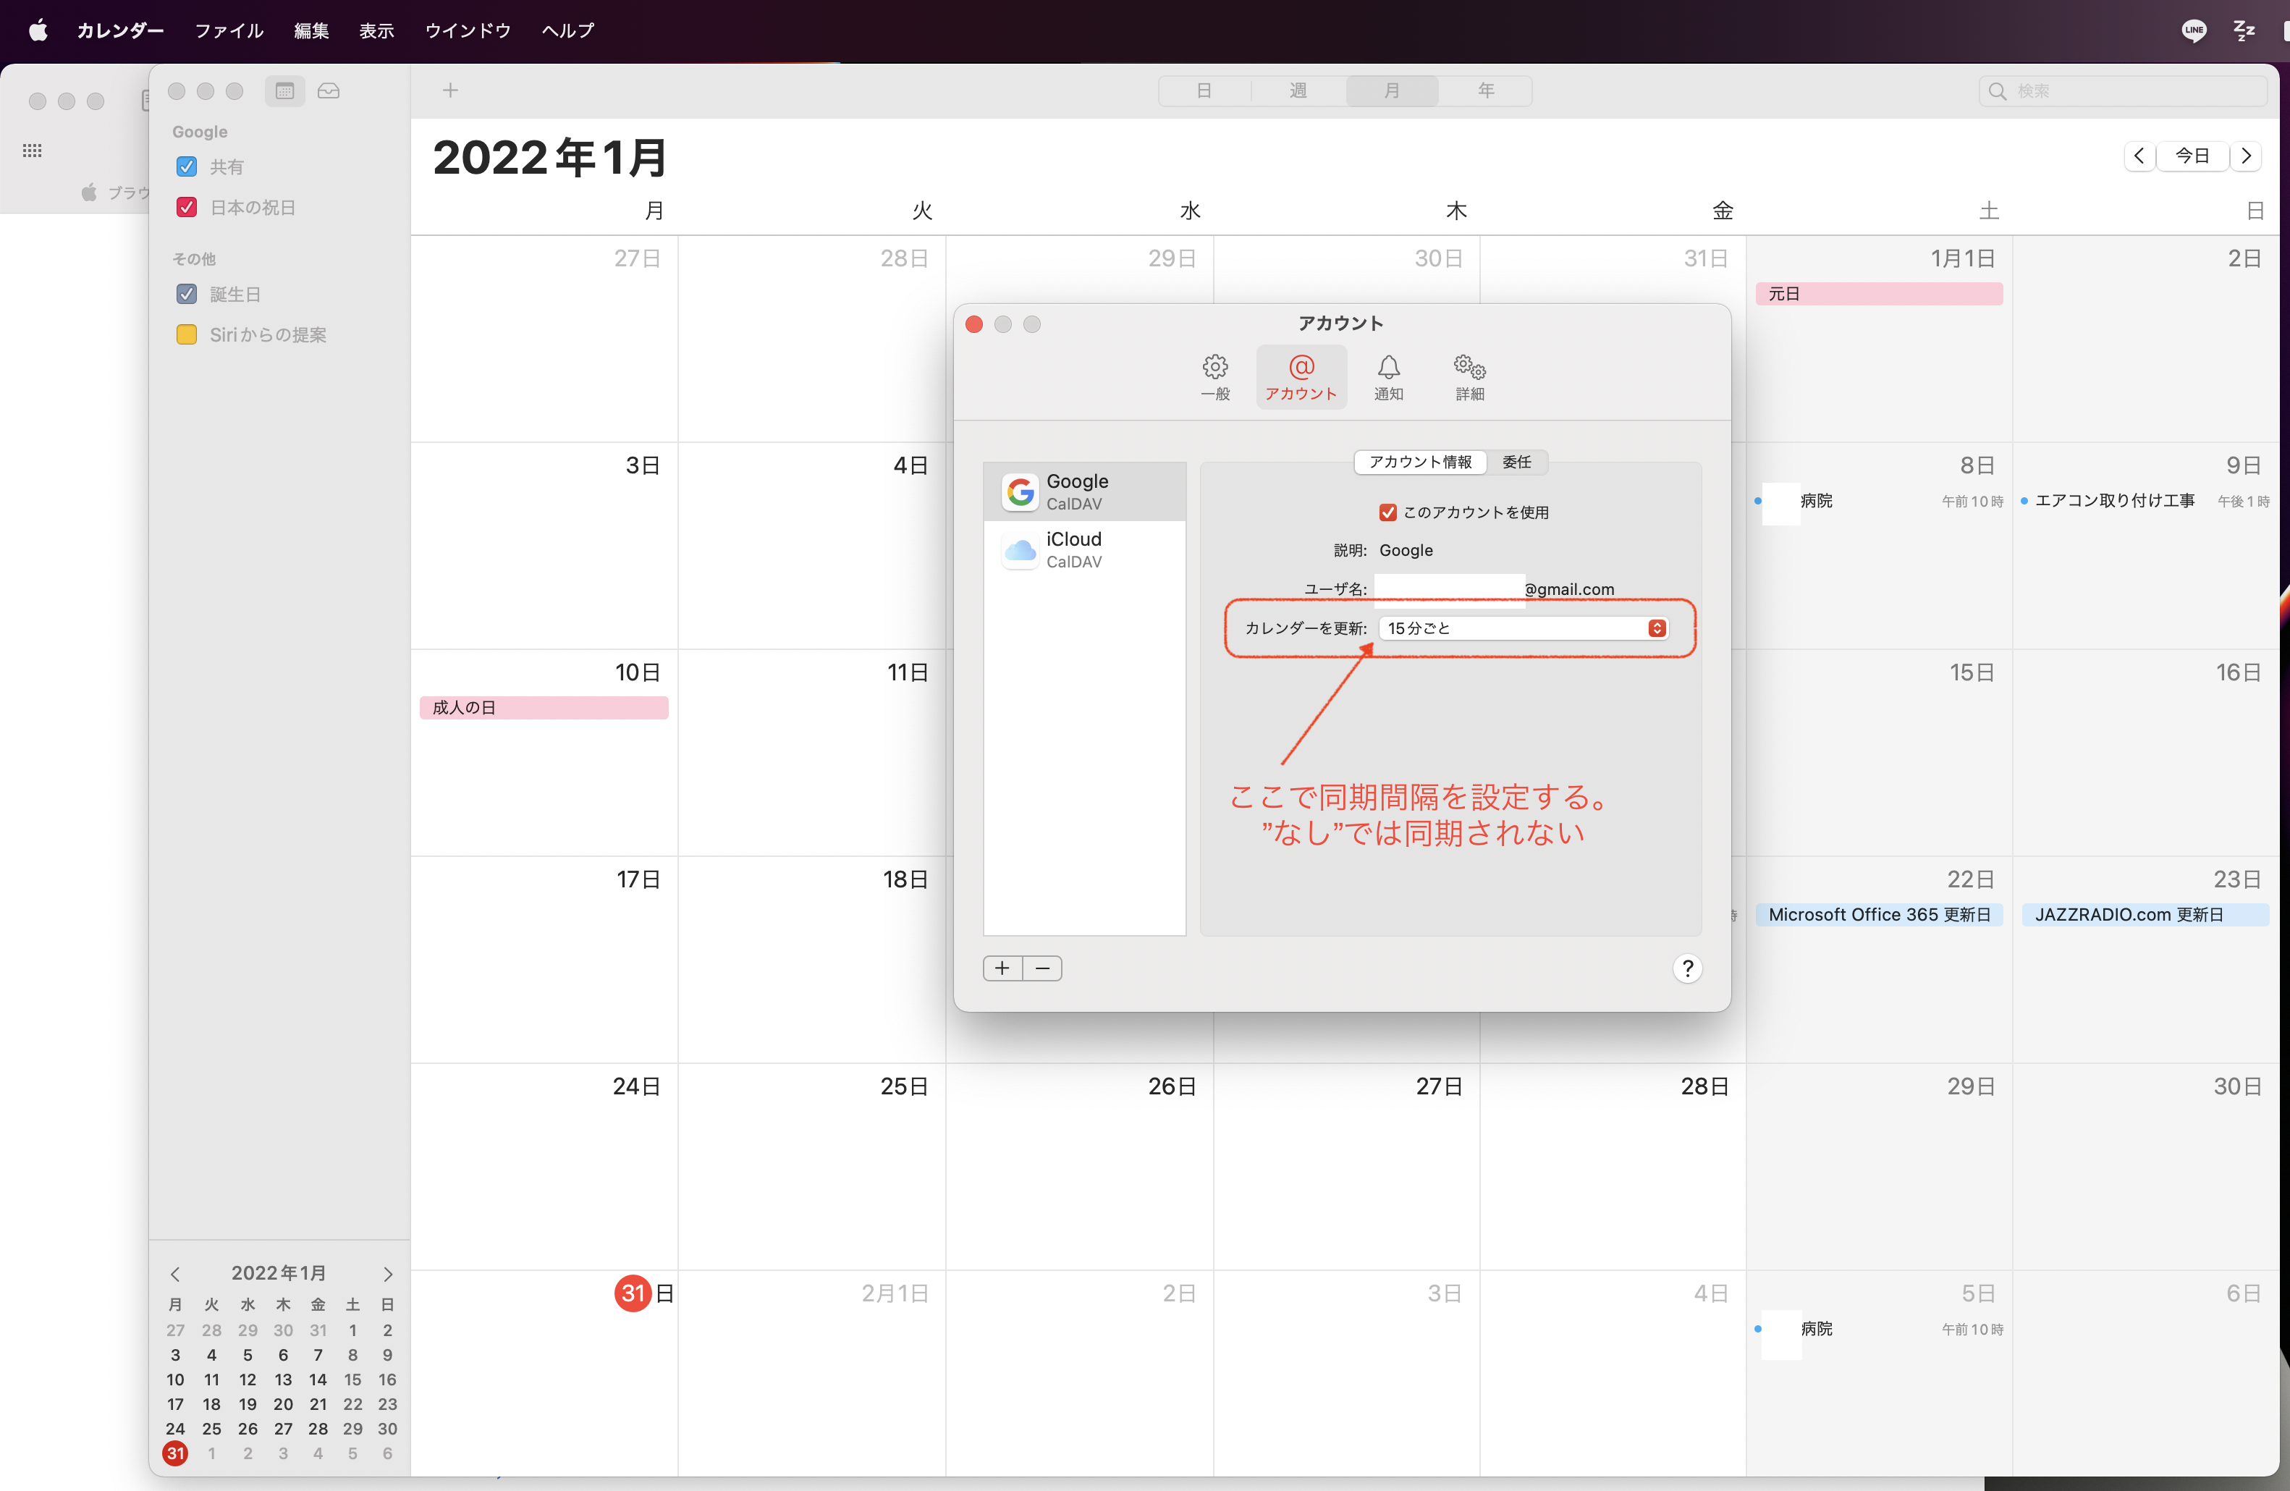Open the 詳細 (Advanced) settings pane
This screenshot has width=2290, height=1491.
[x=1469, y=376]
